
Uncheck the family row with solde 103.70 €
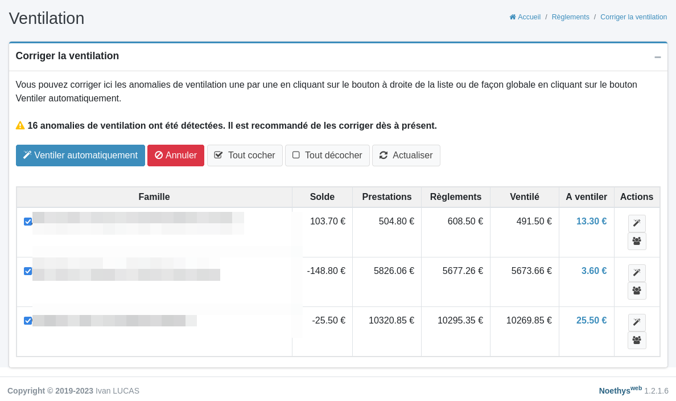tap(28, 222)
